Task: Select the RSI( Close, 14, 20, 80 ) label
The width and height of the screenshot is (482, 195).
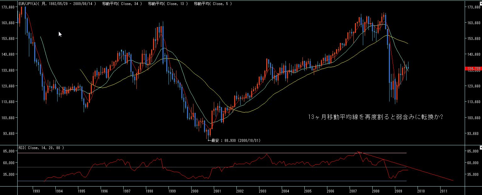Action: point(41,148)
